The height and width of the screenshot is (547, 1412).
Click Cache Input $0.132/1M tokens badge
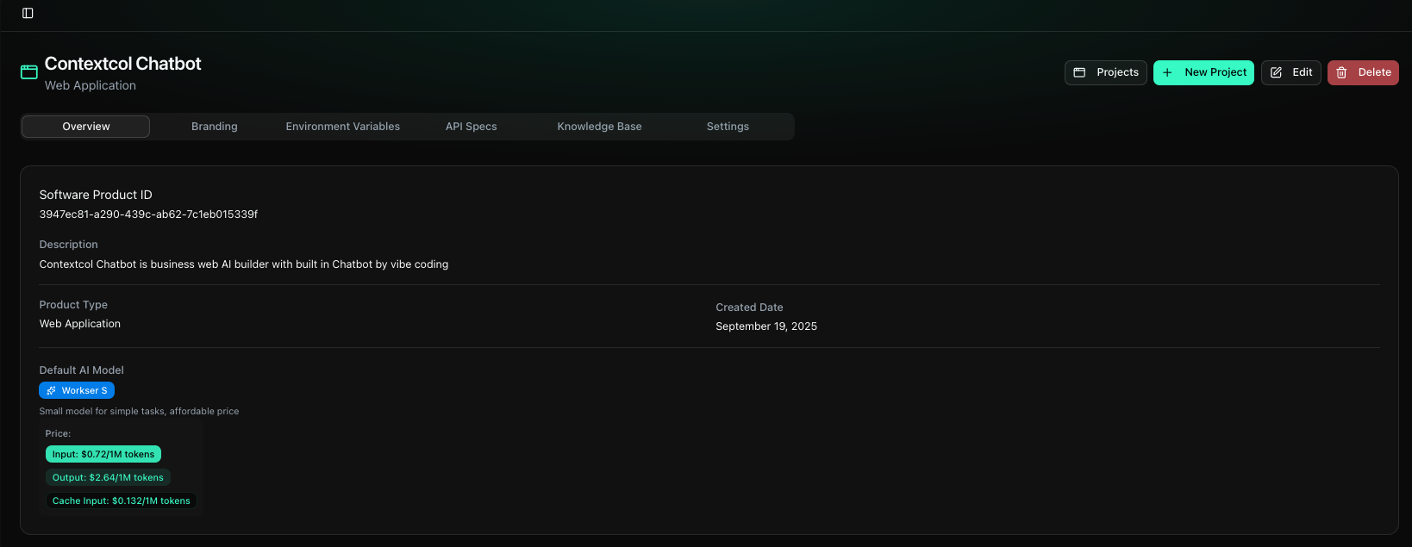pyautogui.click(x=122, y=500)
